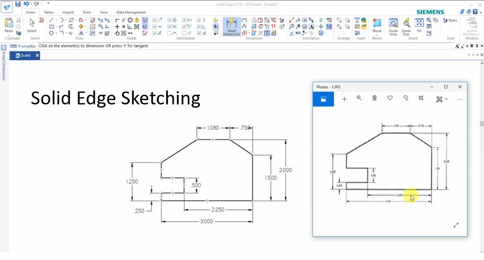Enable the unchecked IntelliSketch tangent checkbox
Screen dimensions: 484x260
pos(169,33)
